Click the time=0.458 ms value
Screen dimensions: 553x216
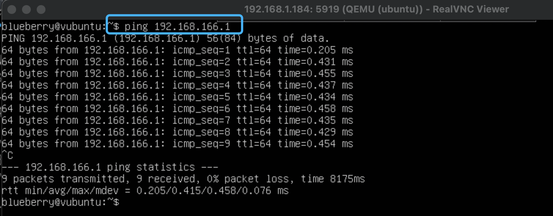[x=315, y=109]
